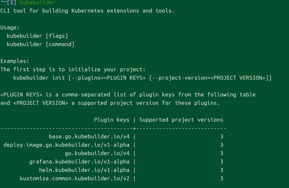
Task: Click the base.go.kubebuilder.io/v4 plugin key
Action: pos(89,136)
